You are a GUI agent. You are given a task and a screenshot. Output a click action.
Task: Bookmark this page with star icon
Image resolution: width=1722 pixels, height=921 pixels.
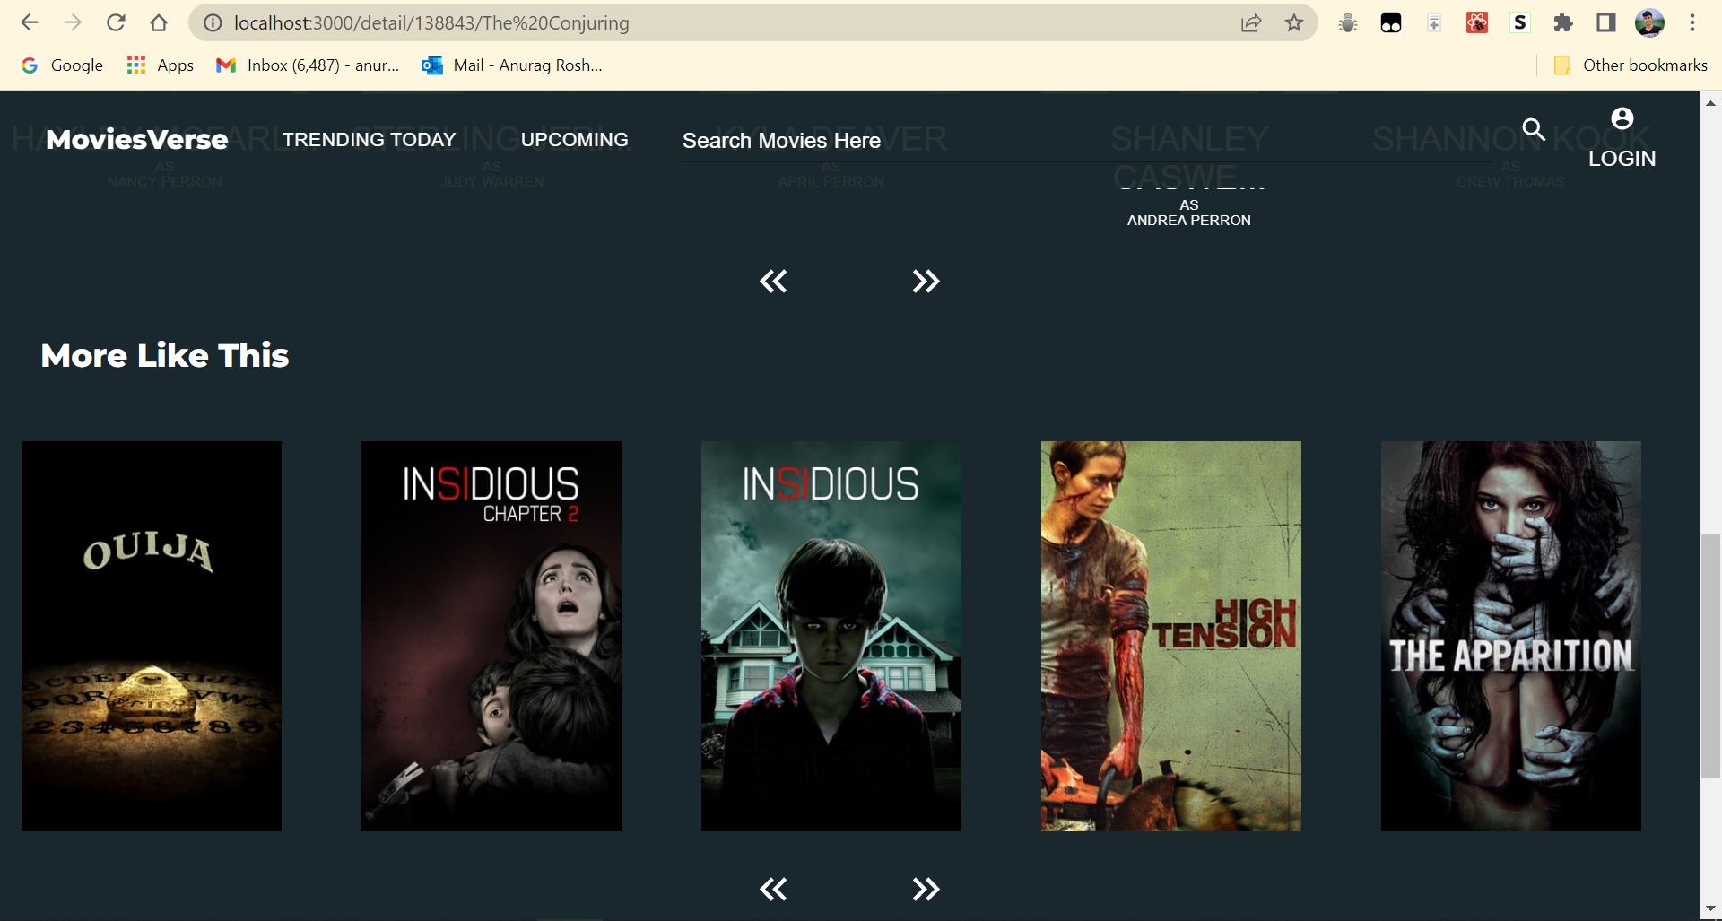pyautogui.click(x=1294, y=23)
